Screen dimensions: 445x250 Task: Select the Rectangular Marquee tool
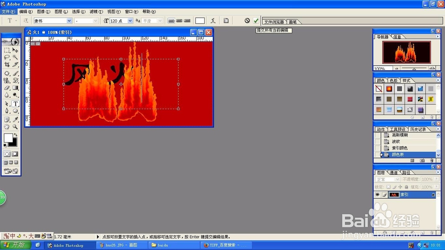tap(7, 50)
